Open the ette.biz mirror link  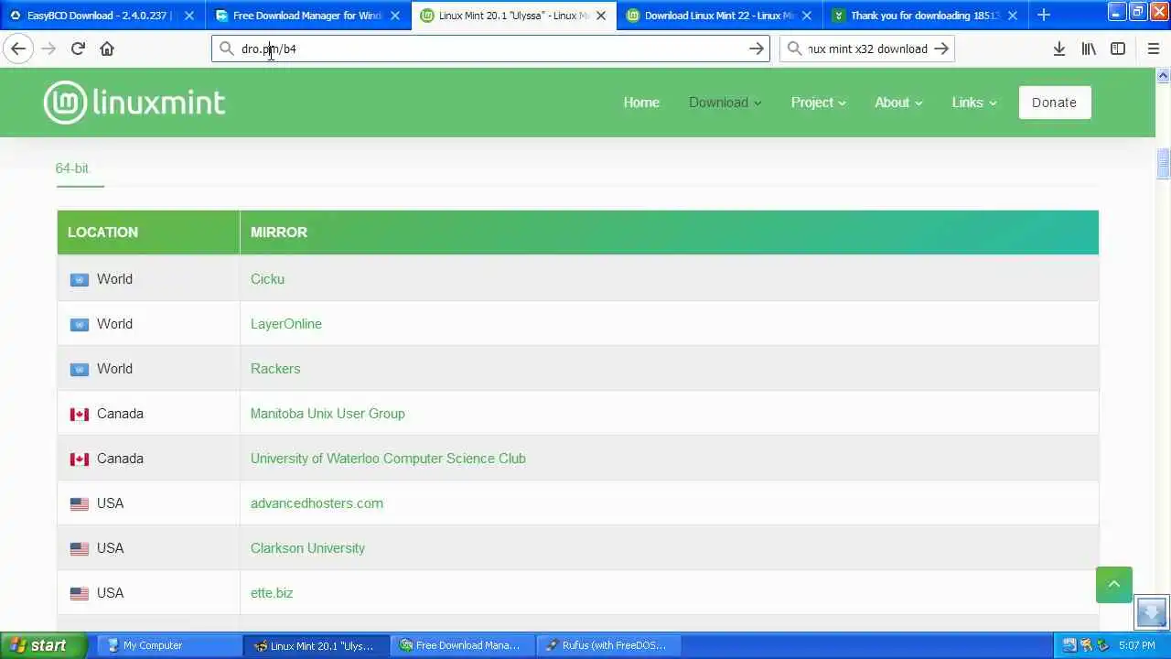[x=272, y=593]
